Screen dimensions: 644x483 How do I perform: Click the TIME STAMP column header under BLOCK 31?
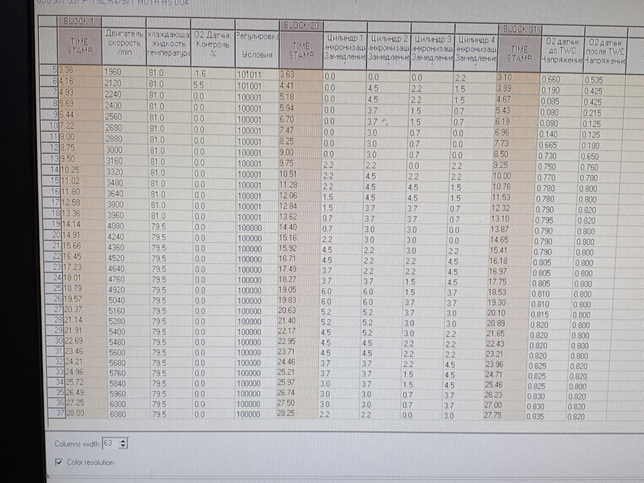(x=519, y=54)
